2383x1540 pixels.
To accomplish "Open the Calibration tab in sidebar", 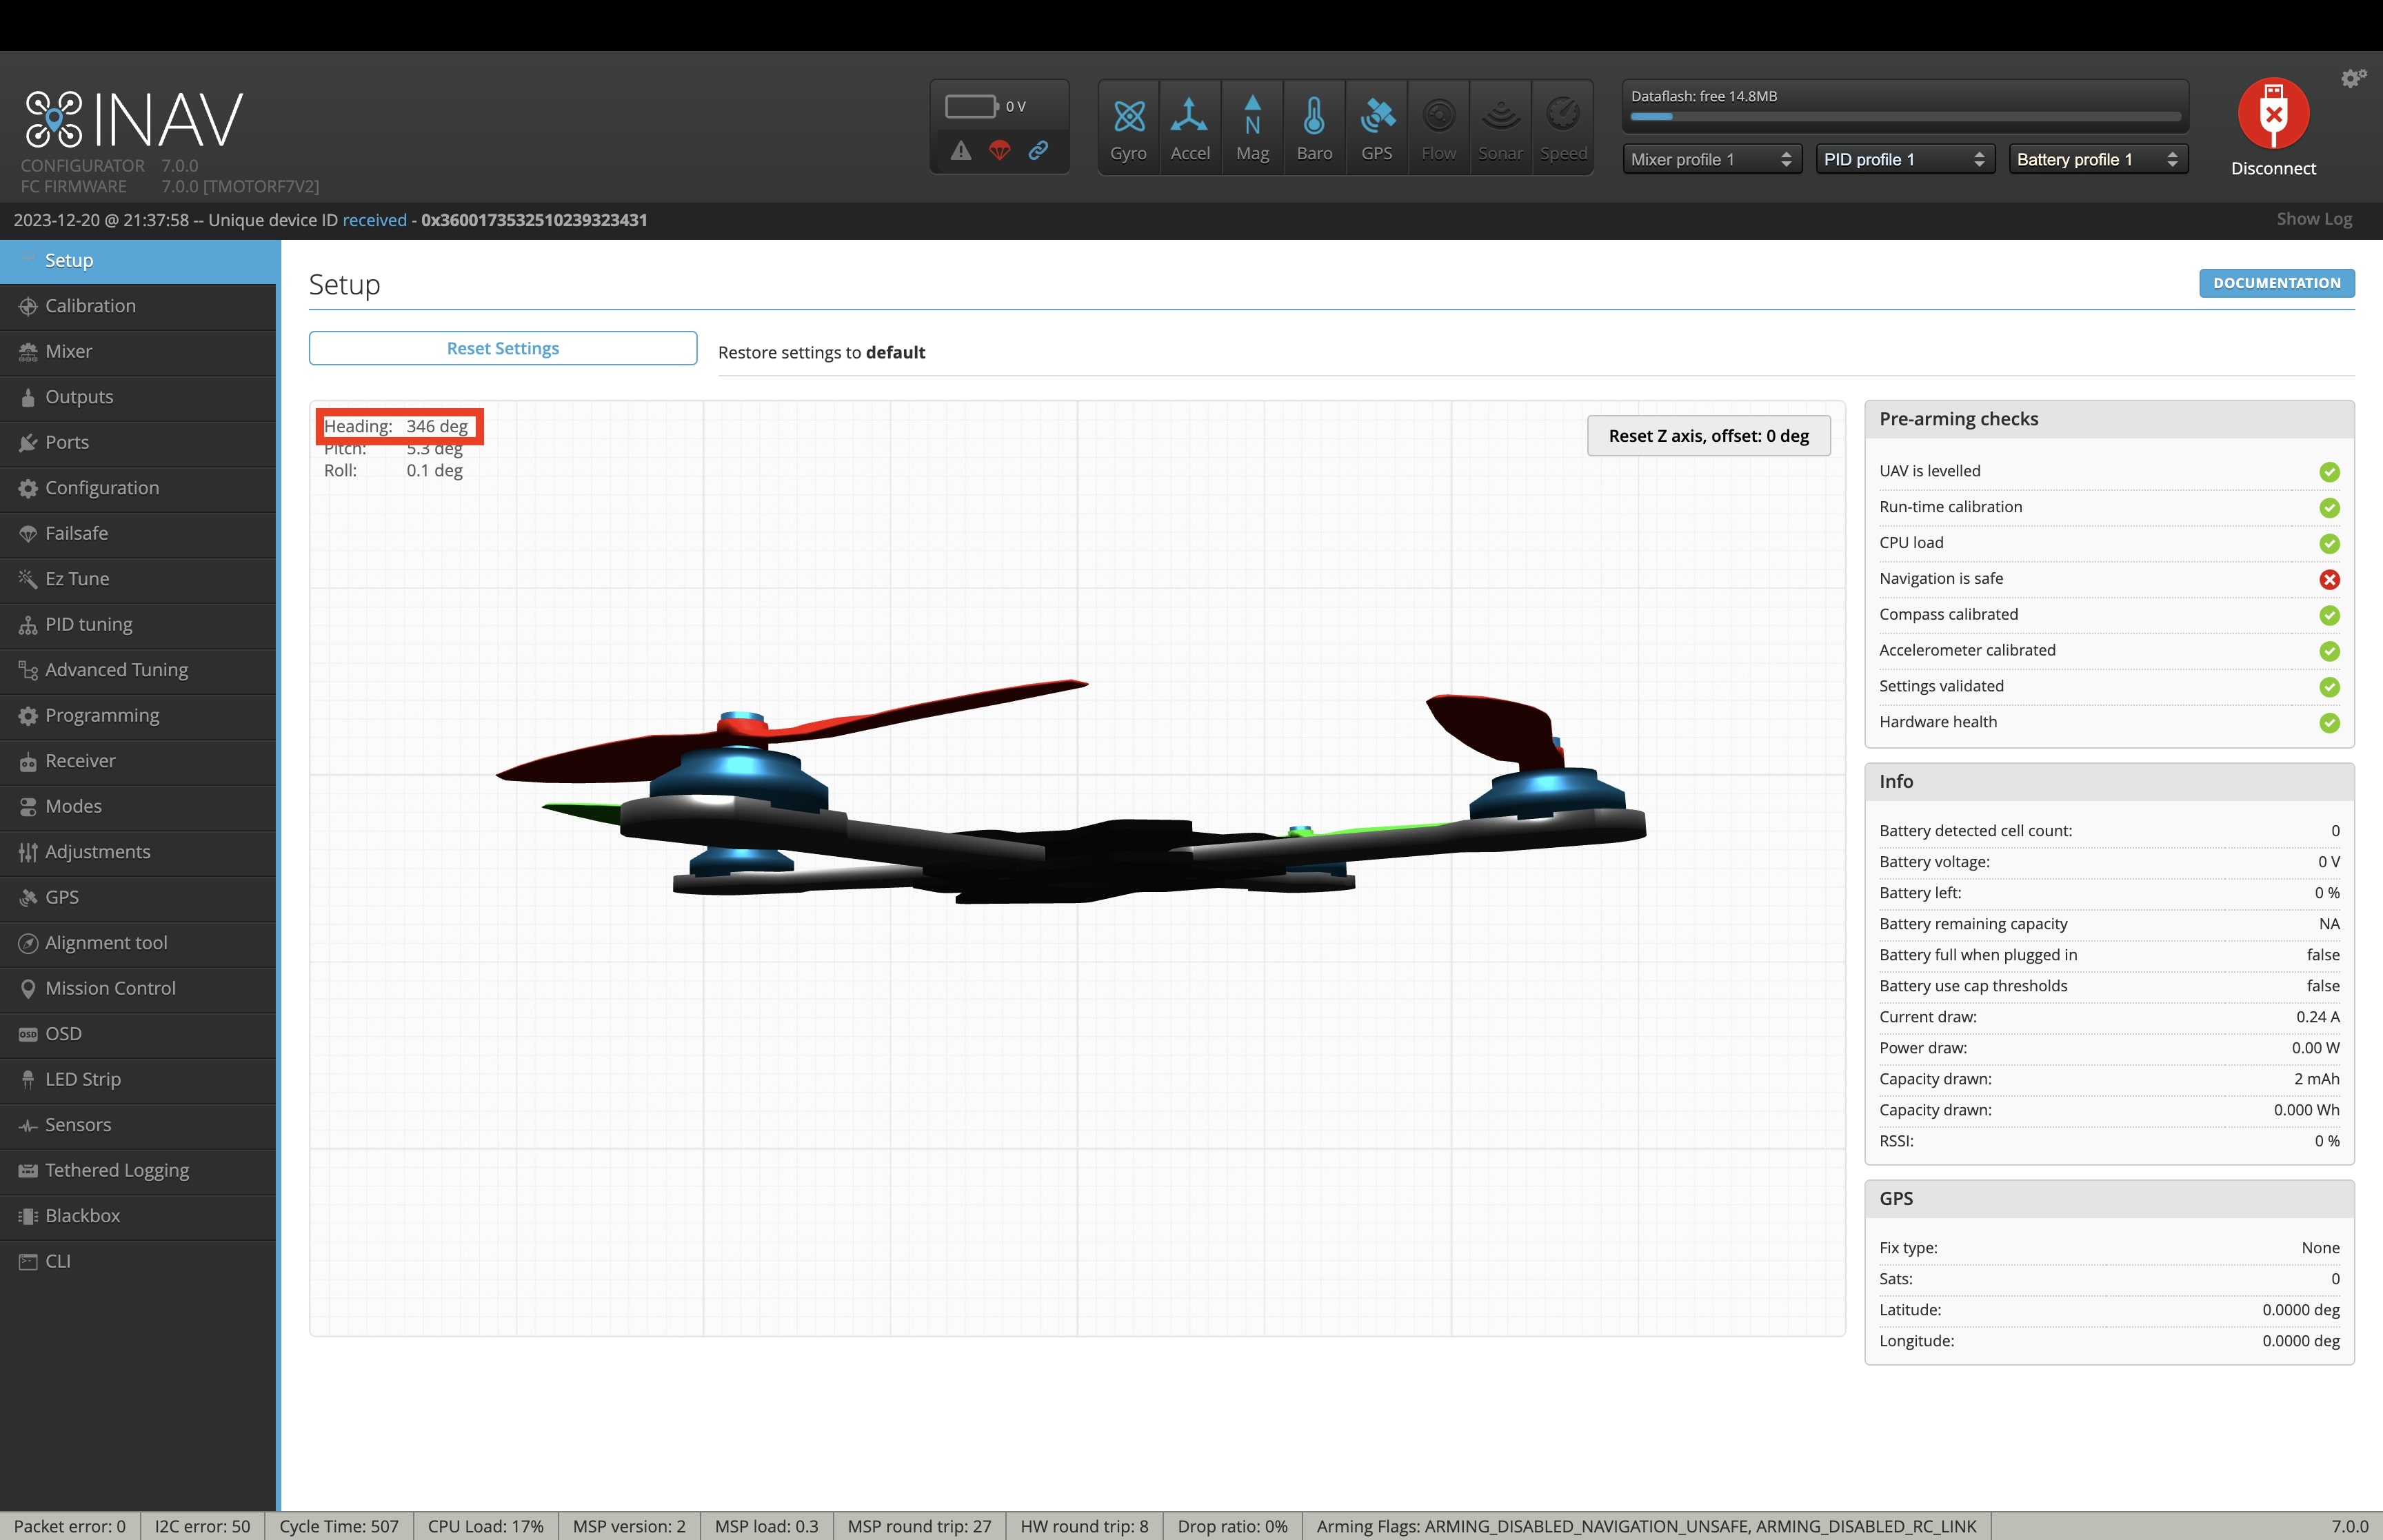I will click(90, 306).
